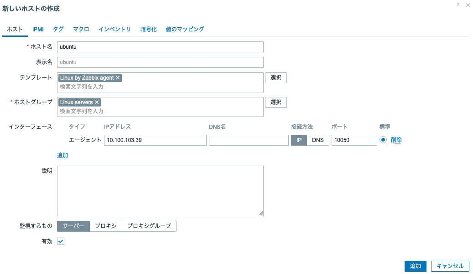The width and height of the screenshot is (473, 274).
Task: Choose プロキシ as the monitoring source
Action: 106,226
